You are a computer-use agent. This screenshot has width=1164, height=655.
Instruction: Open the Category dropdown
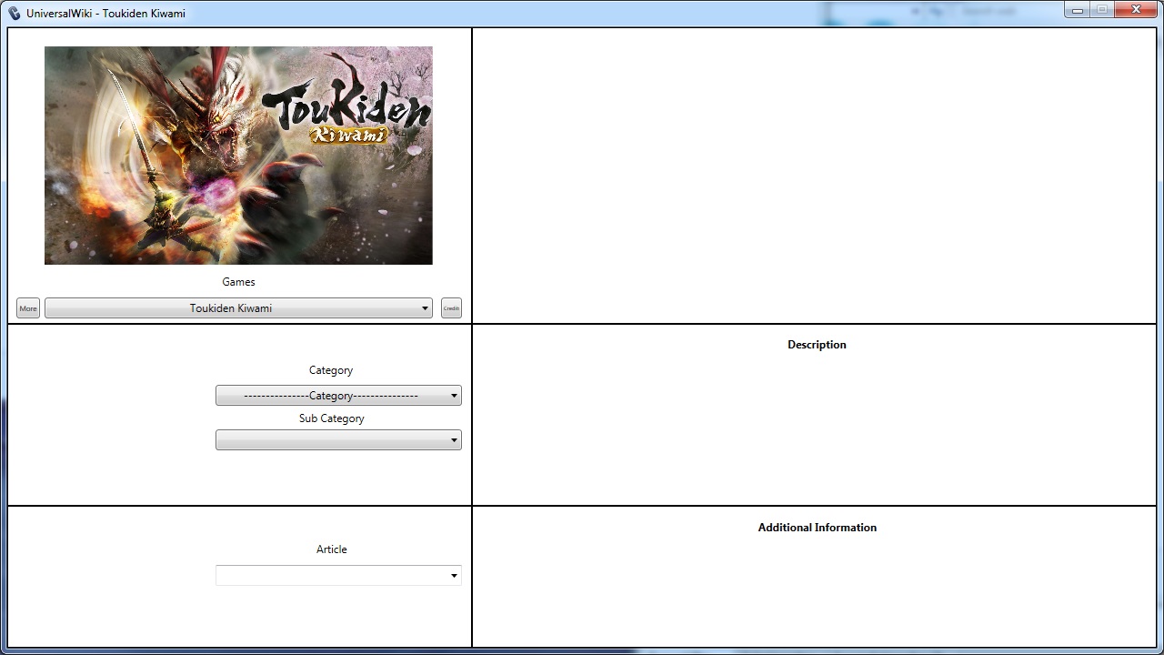338,396
